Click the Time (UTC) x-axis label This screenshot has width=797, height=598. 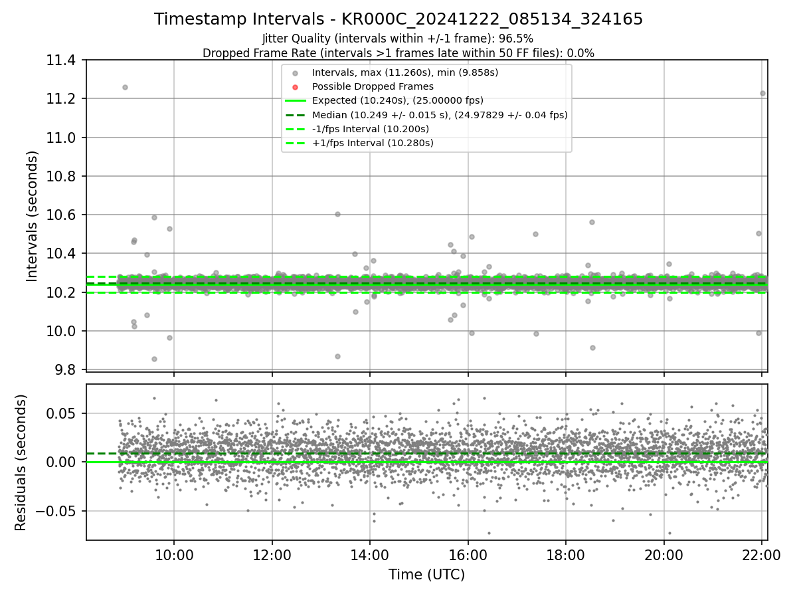tap(427, 575)
